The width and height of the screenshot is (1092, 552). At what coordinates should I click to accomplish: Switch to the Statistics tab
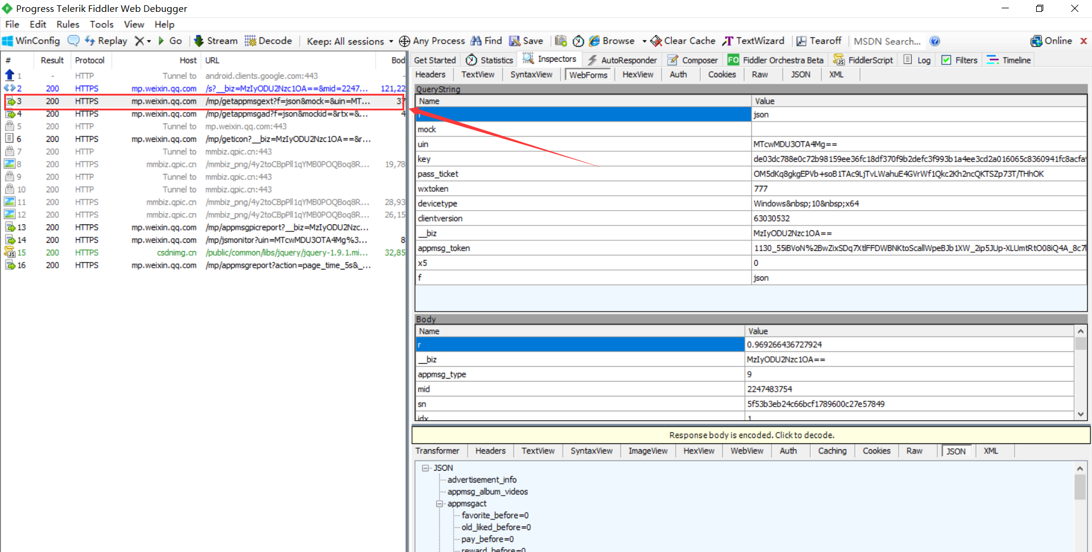click(489, 60)
